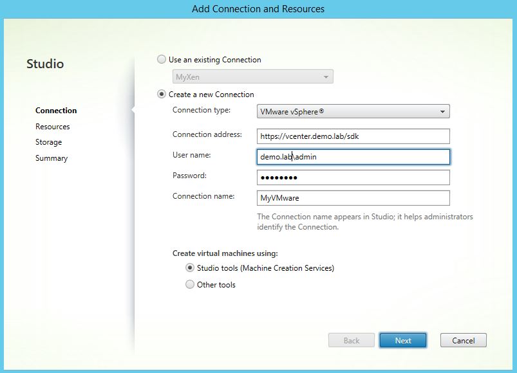The height and width of the screenshot is (373, 517).
Task: Select the Other tools radio button
Action: pos(190,284)
